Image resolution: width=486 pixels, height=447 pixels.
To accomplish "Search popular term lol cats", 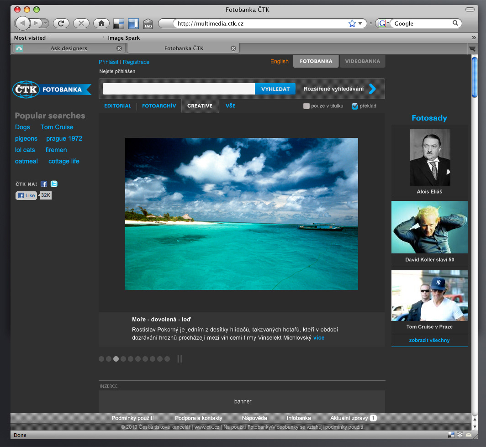I will point(25,150).
